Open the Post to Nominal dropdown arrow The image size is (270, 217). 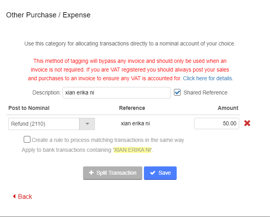[87, 124]
